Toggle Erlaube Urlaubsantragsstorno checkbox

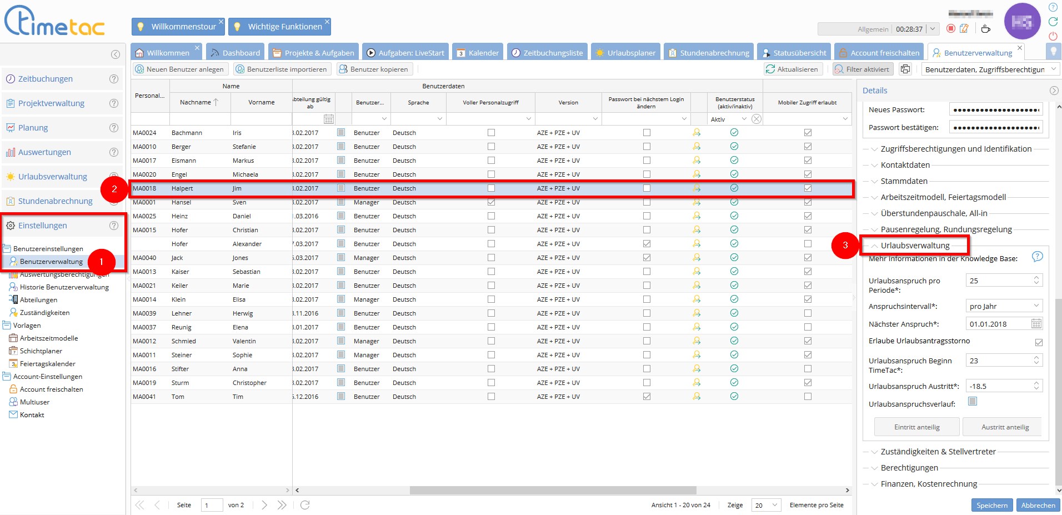pyautogui.click(x=1039, y=342)
